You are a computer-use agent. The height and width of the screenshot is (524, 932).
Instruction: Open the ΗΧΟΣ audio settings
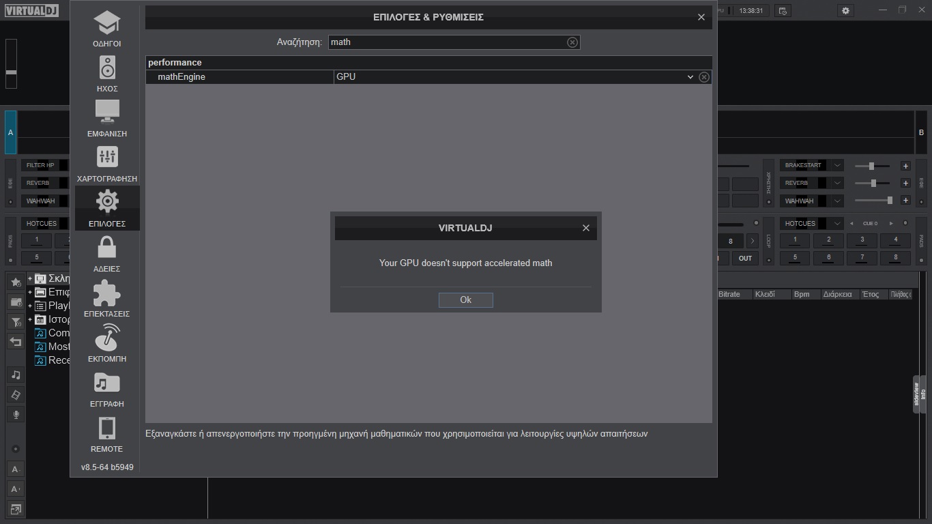[x=107, y=74]
